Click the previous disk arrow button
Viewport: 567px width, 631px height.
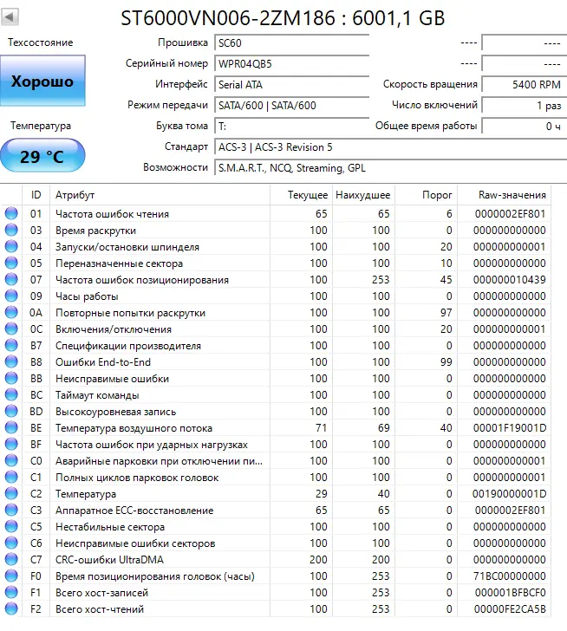[x=10, y=17]
